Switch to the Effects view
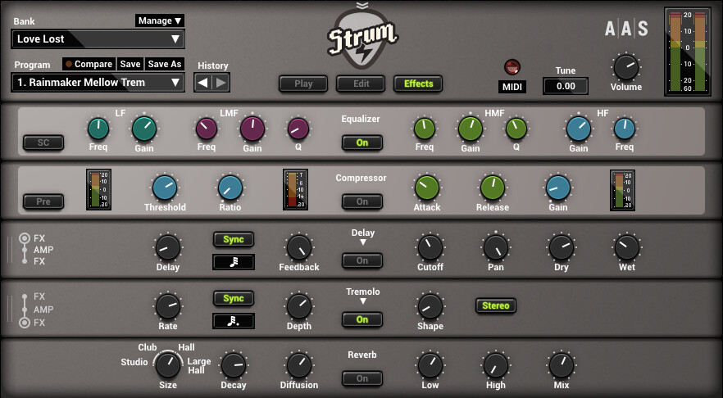 click(418, 84)
